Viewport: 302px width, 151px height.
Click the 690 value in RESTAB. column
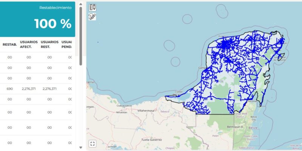[x=10, y=89]
